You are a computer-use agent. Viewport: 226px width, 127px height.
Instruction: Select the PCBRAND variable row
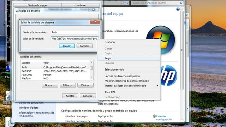pos(55,75)
